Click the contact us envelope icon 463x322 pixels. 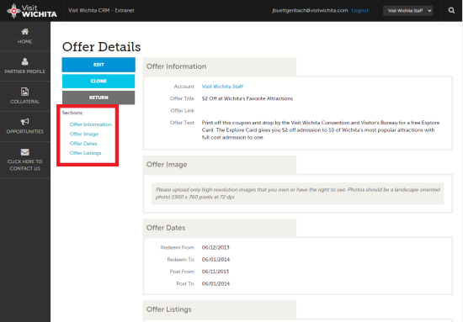click(24, 152)
